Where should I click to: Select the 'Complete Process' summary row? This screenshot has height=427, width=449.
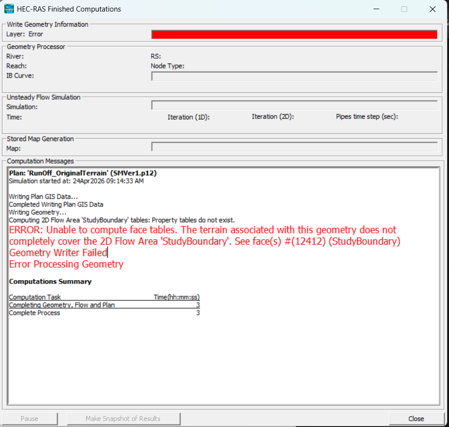(35, 313)
